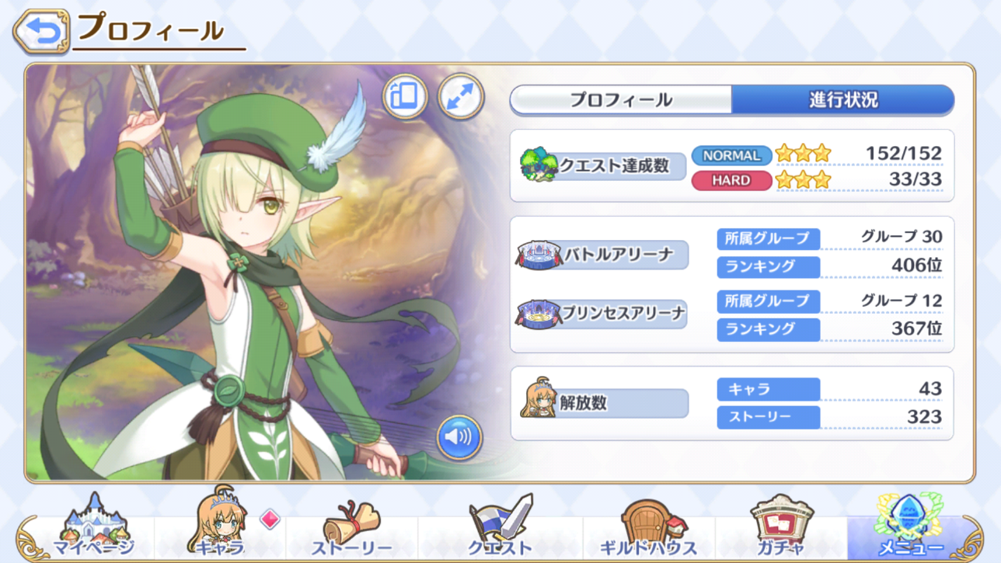Play the character voice speaker icon
The width and height of the screenshot is (1001, 563).
click(459, 437)
